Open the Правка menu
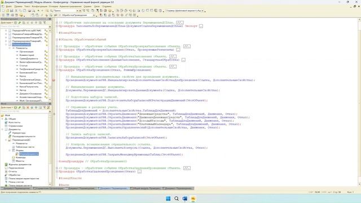This screenshot has height=203, width=361. pos(18,6)
